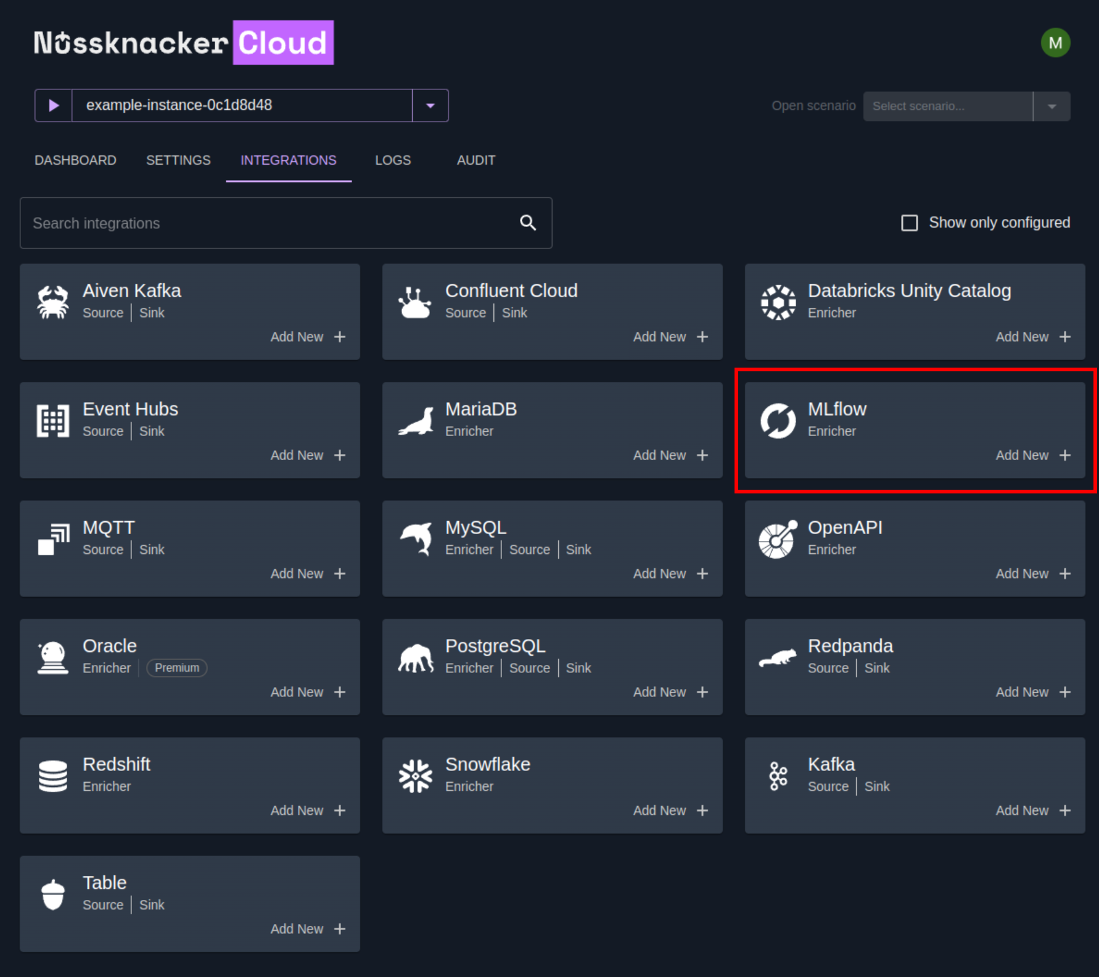The image size is (1099, 977).
Task: Click the Table acorn icon
Action: point(53,894)
